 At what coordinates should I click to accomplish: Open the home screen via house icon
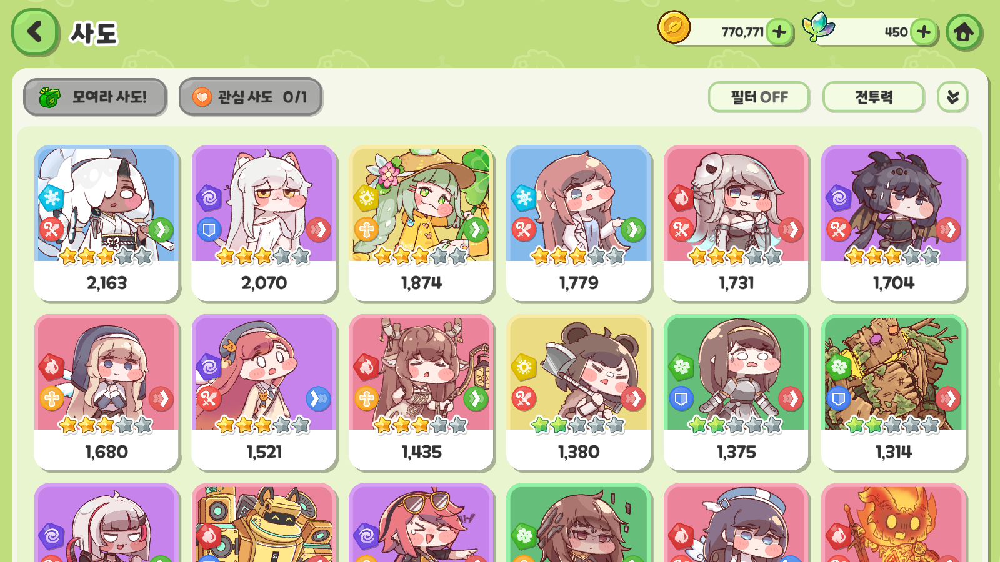click(x=963, y=32)
